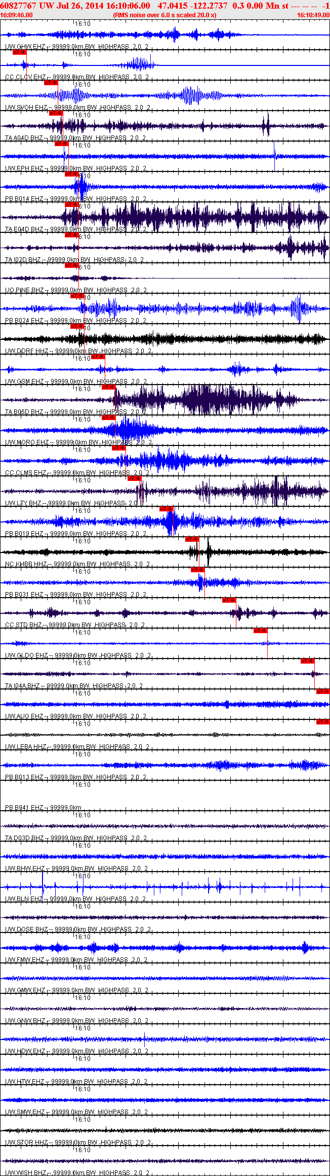
Task: Click the UW.LTY.BHZ station label
Action: tap(23, 503)
